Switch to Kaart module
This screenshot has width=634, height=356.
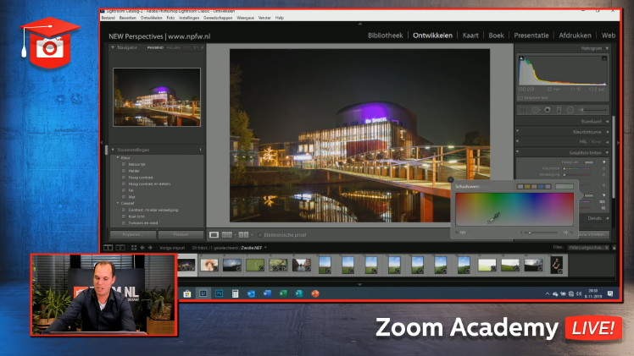pos(470,36)
